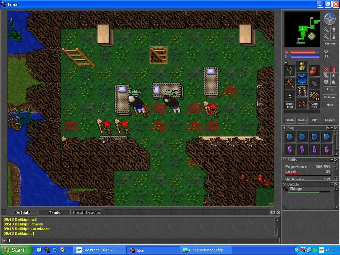The height and width of the screenshot is (255, 340).
Task: Select the crossbow weapon slot
Action: [x=290, y=83]
